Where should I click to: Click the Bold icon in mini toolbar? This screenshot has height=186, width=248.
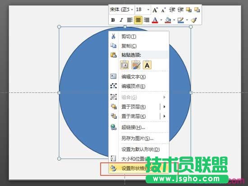(x=113, y=20)
